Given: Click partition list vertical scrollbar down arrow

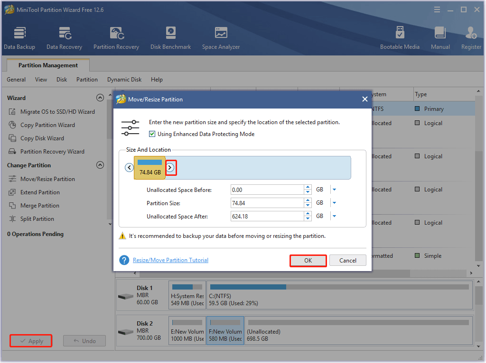Looking at the screenshot, I should click(478, 266).
